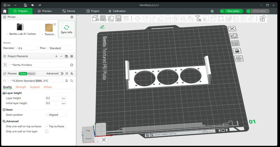Open the File menu dropdown arrow
280x147 pixels.
pos(15,5)
